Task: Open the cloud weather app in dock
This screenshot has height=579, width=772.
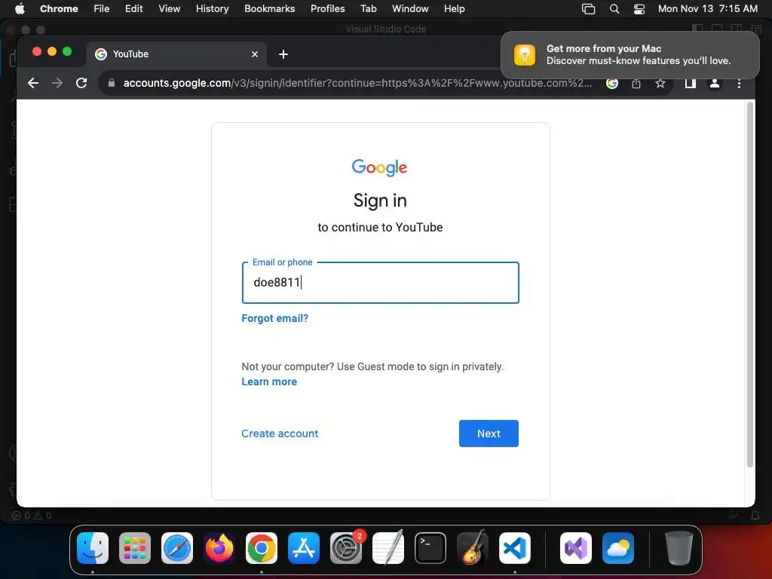Action: pos(618,548)
